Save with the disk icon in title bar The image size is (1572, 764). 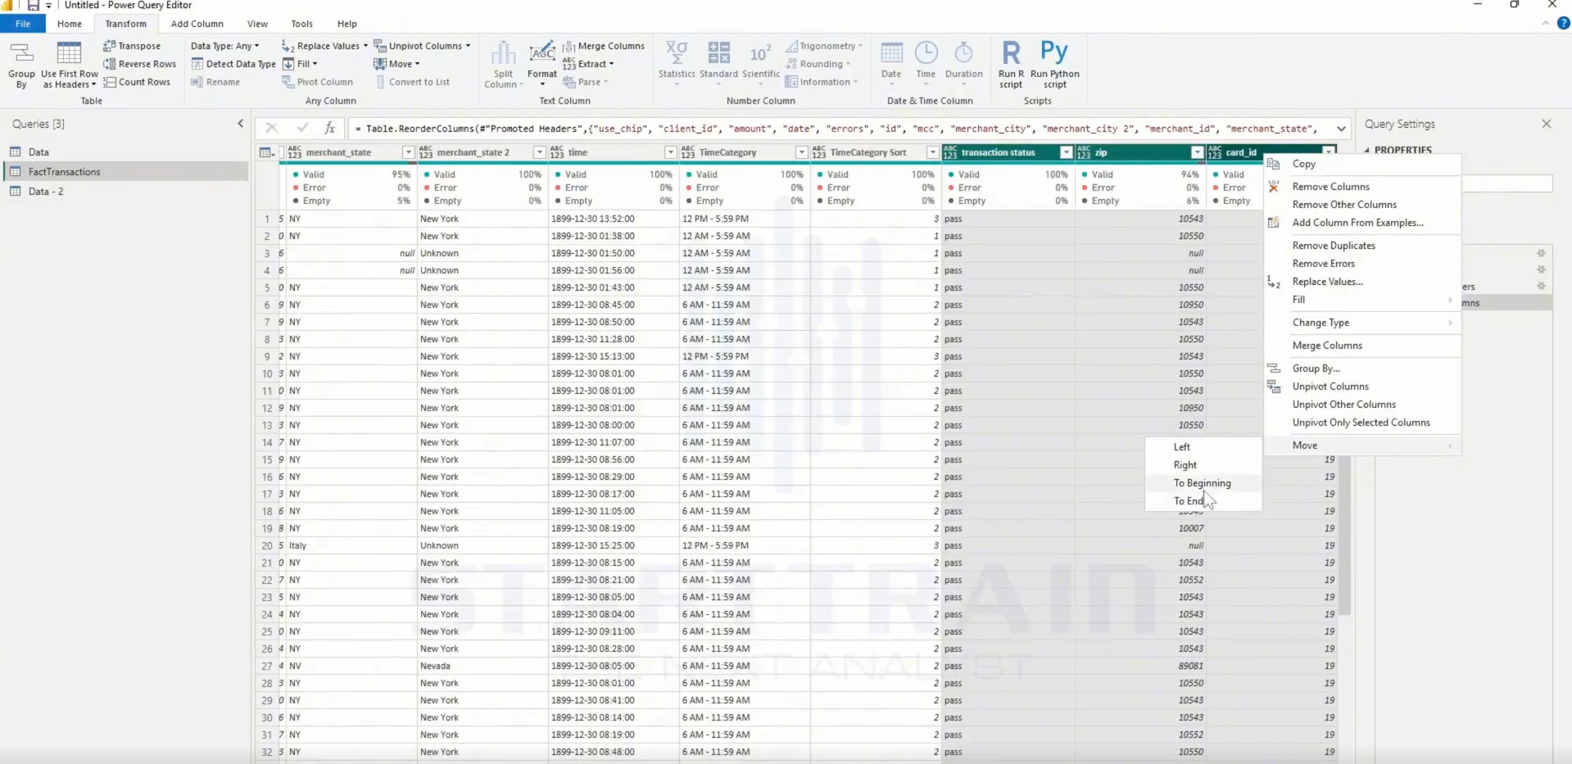33,6
